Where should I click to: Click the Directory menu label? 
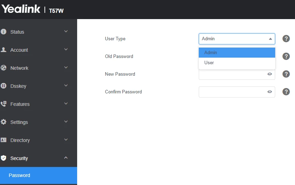(x=20, y=140)
